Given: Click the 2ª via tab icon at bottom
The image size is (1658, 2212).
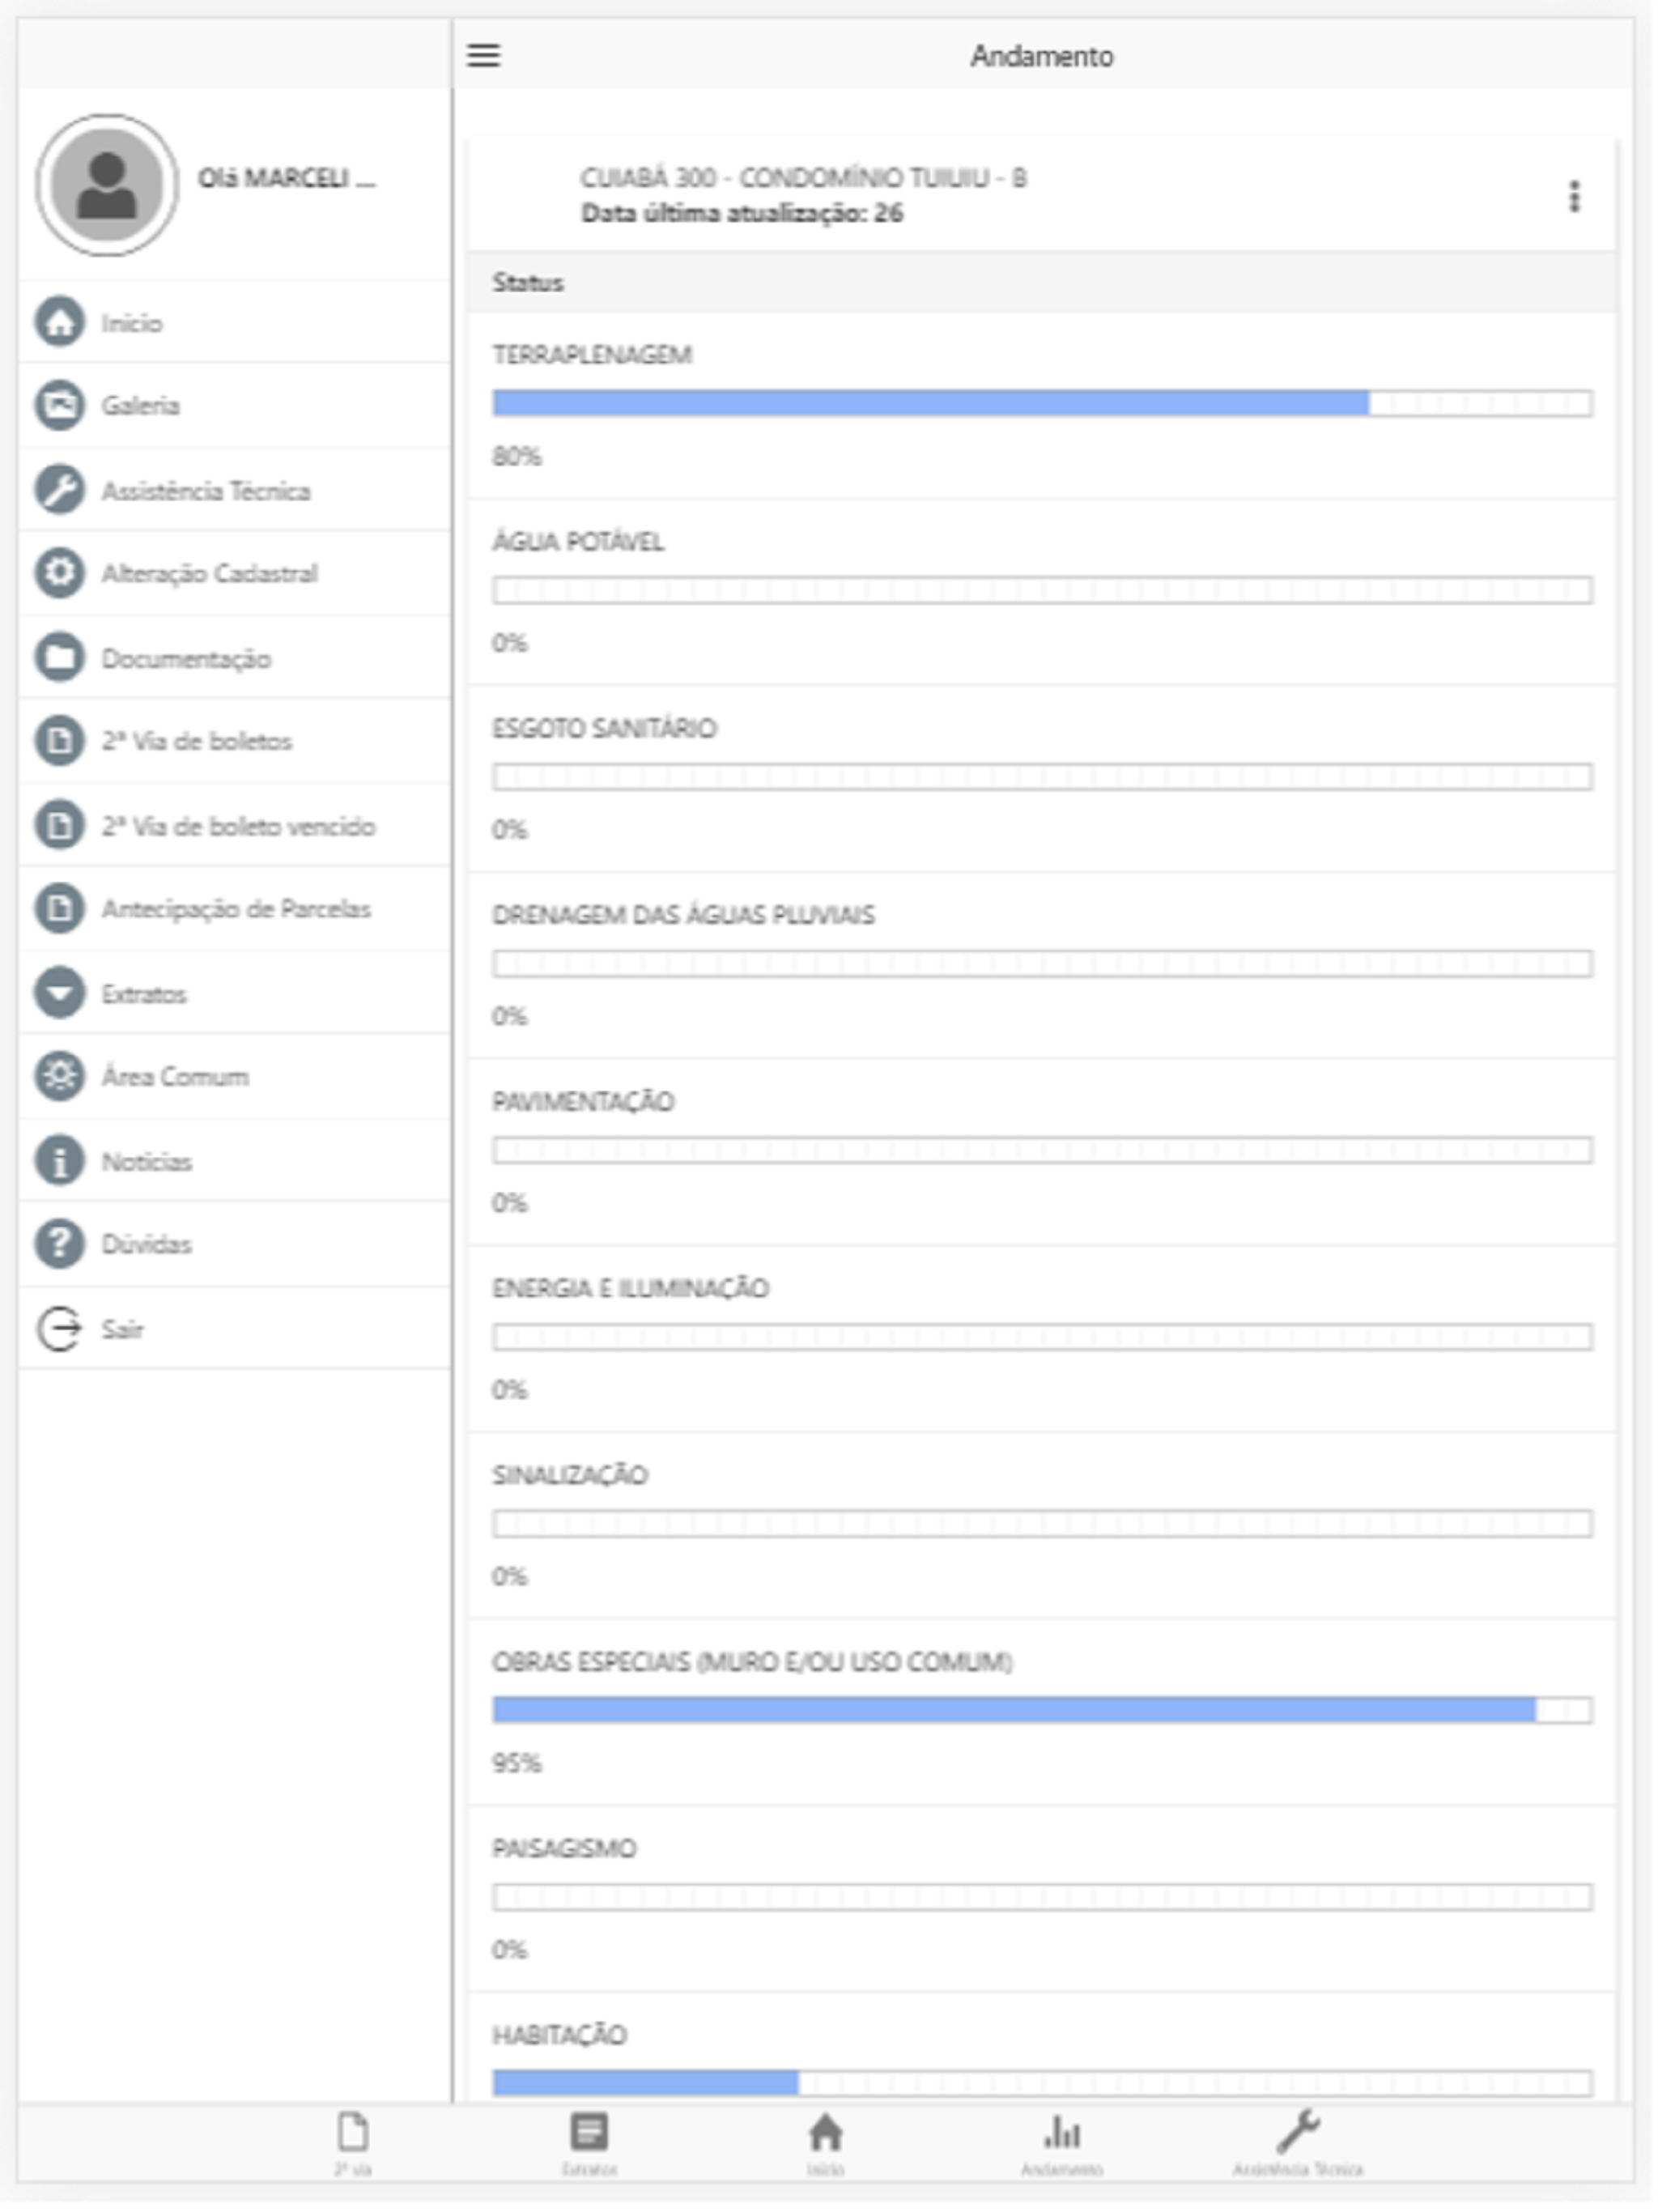Looking at the screenshot, I should pos(353,2131).
